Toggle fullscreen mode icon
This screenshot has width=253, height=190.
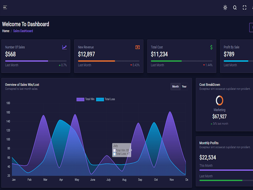pos(244,8)
